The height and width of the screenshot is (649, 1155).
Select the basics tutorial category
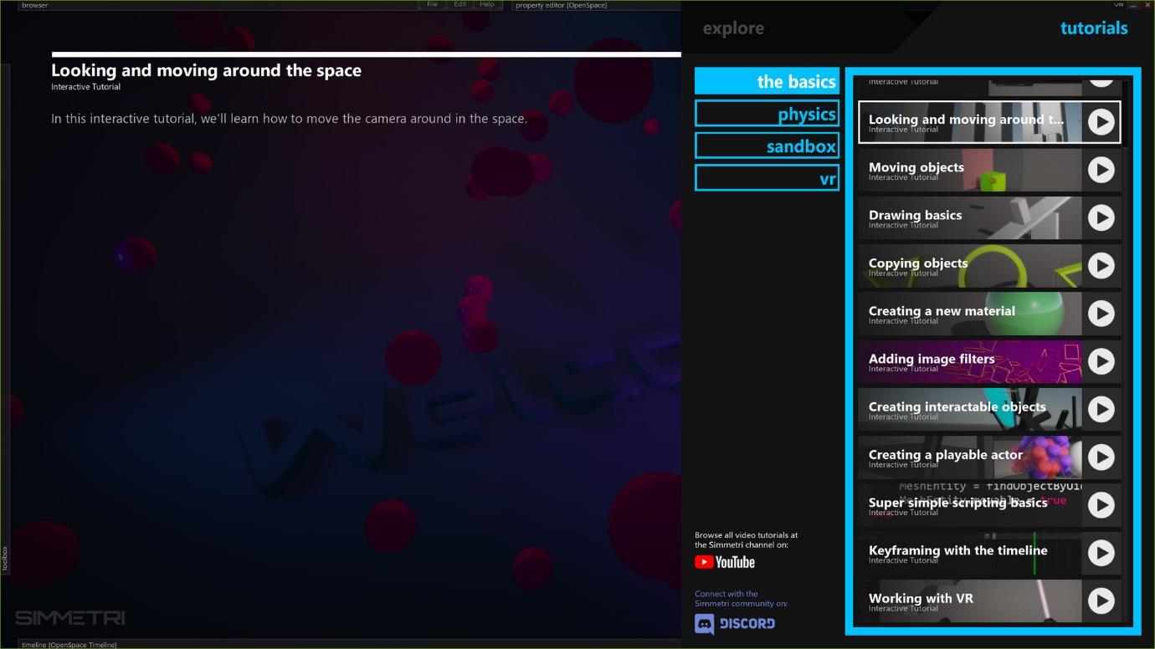tap(767, 81)
